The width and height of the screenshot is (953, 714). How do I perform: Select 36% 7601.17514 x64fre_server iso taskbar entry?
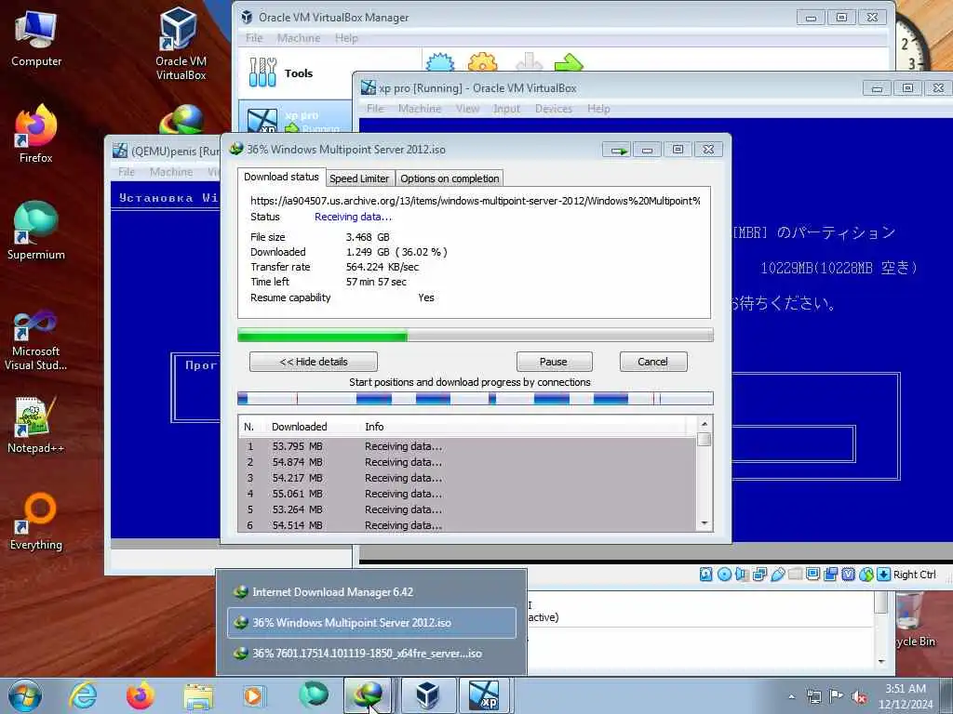371,654
